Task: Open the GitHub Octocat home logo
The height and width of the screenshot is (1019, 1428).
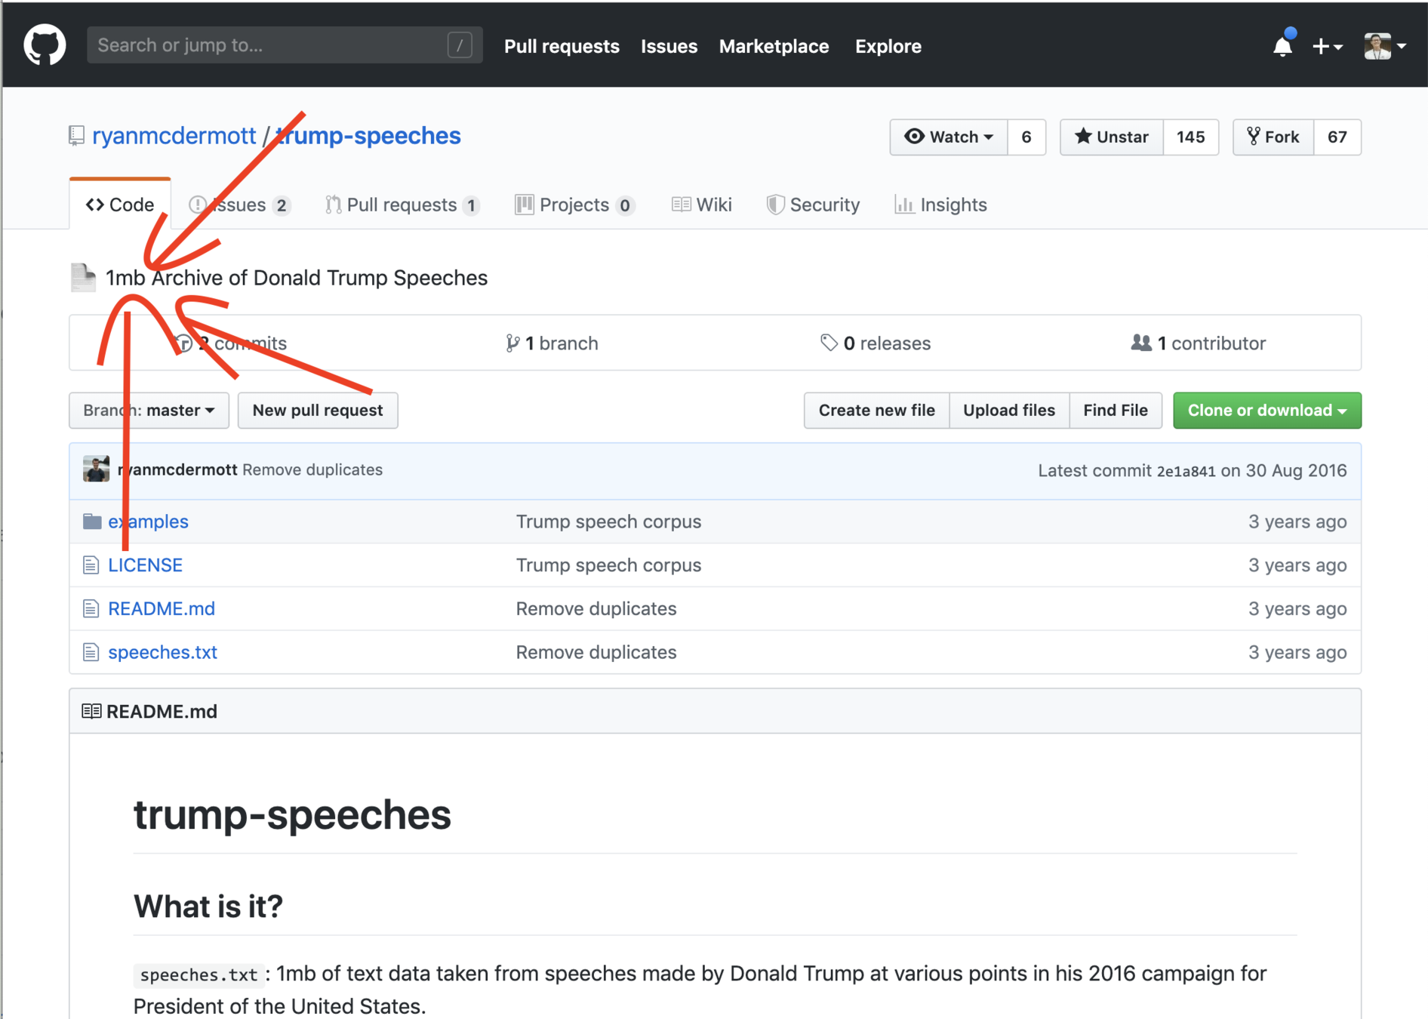Action: click(45, 45)
